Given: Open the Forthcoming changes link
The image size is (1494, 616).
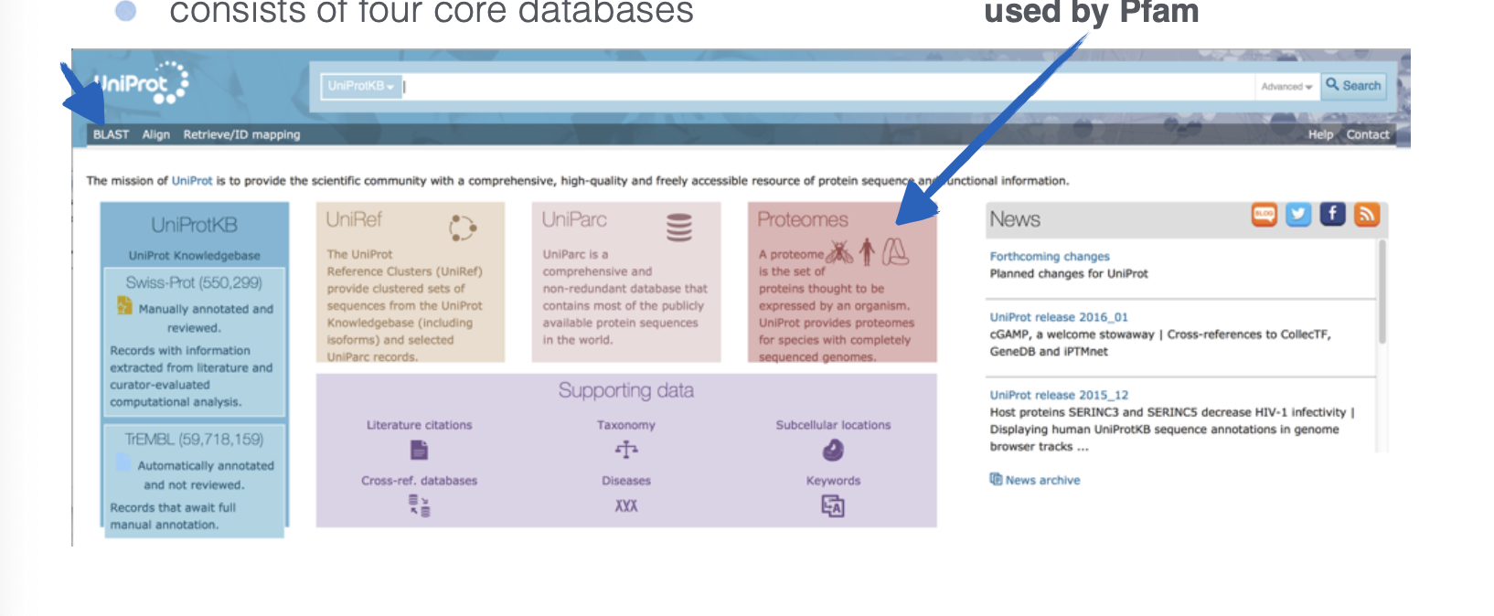Looking at the screenshot, I should tap(1049, 257).
